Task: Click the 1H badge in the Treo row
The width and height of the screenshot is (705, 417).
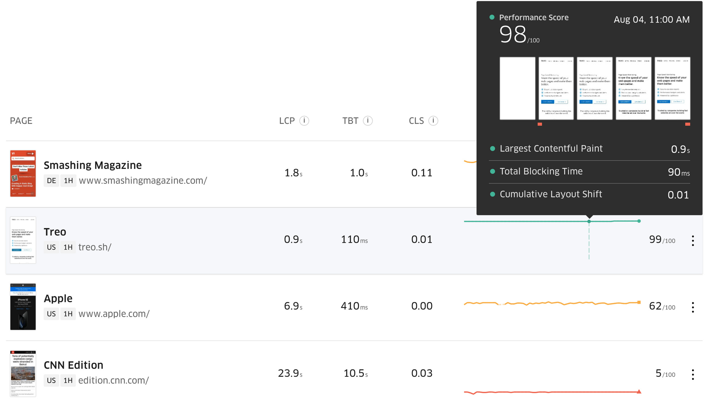Action: pyautogui.click(x=68, y=247)
